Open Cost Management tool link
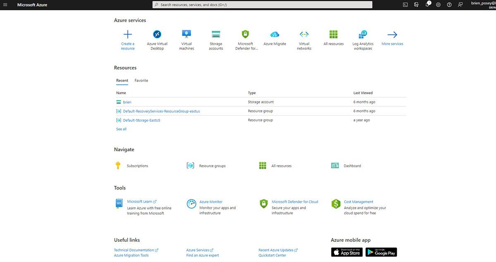Viewport: 496px width, 262px height. 358,202
